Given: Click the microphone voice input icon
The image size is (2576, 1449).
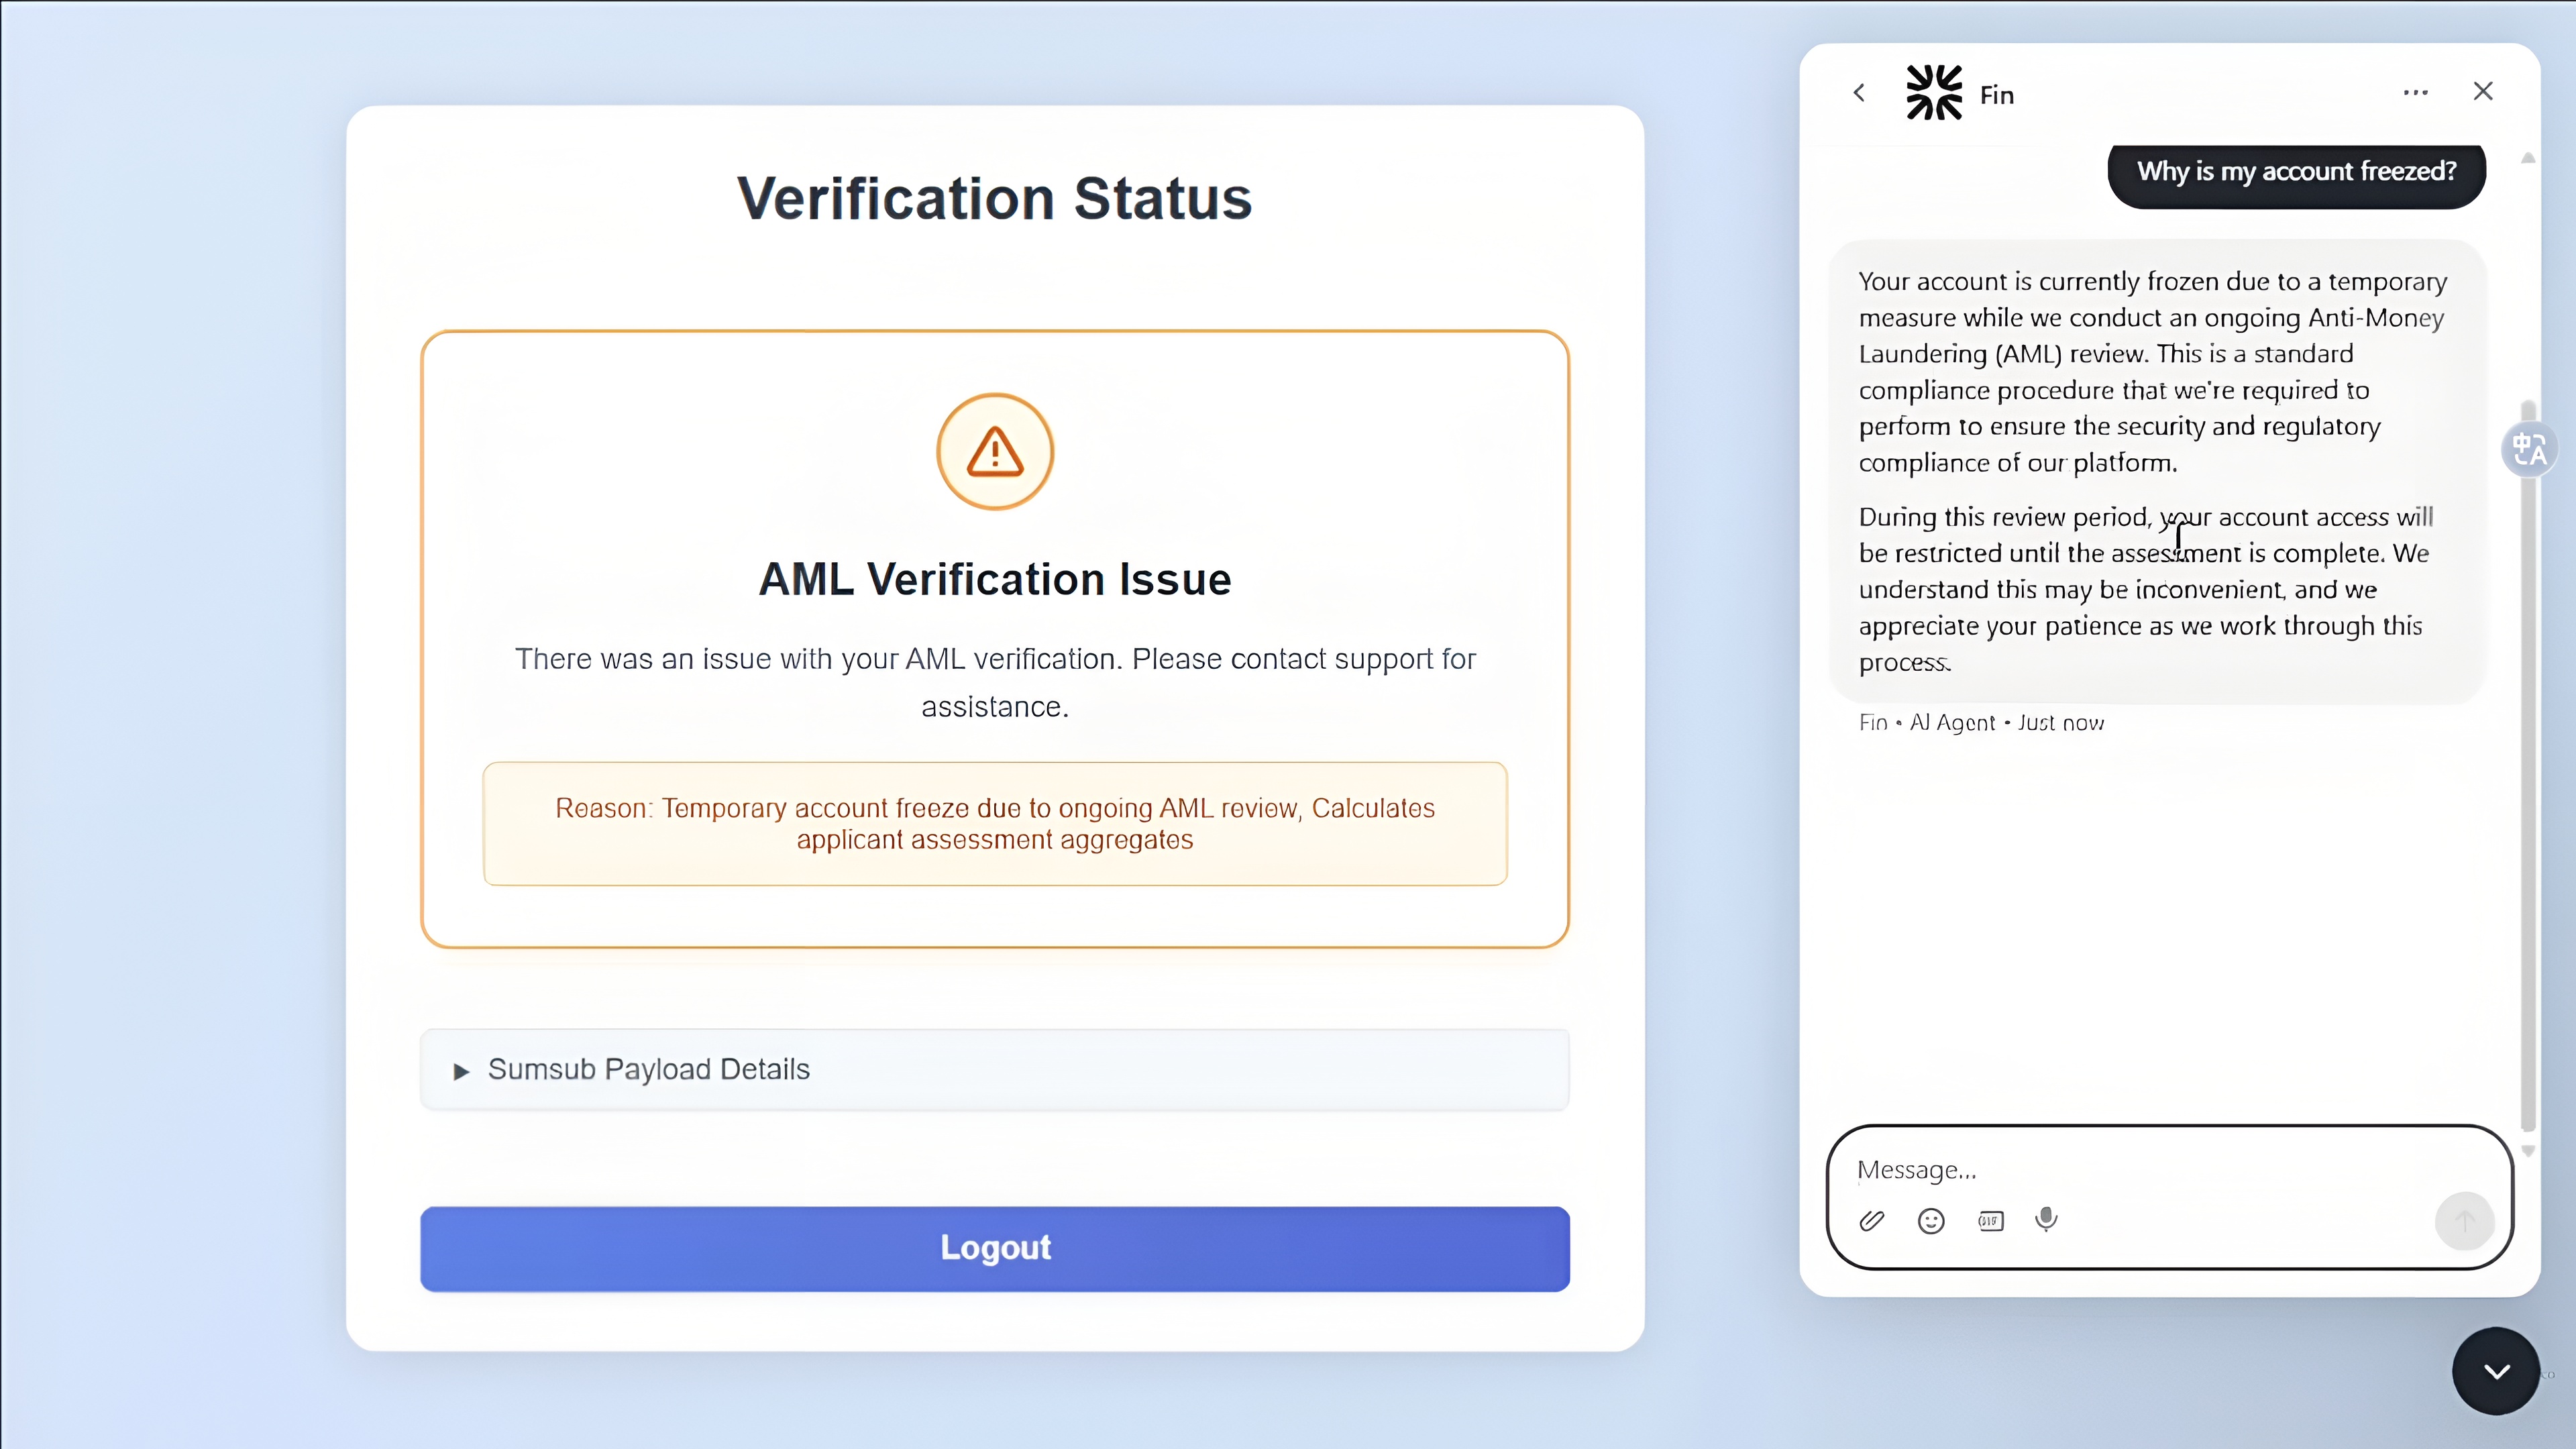Looking at the screenshot, I should point(2047,1219).
